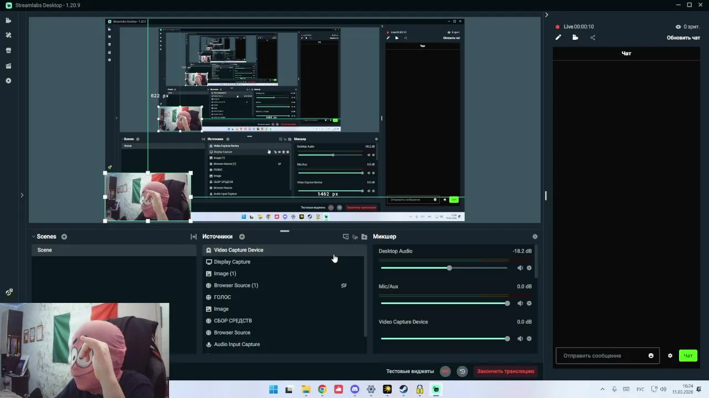Click the Sources list scrollbar

pyautogui.click(x=364, y=291)
